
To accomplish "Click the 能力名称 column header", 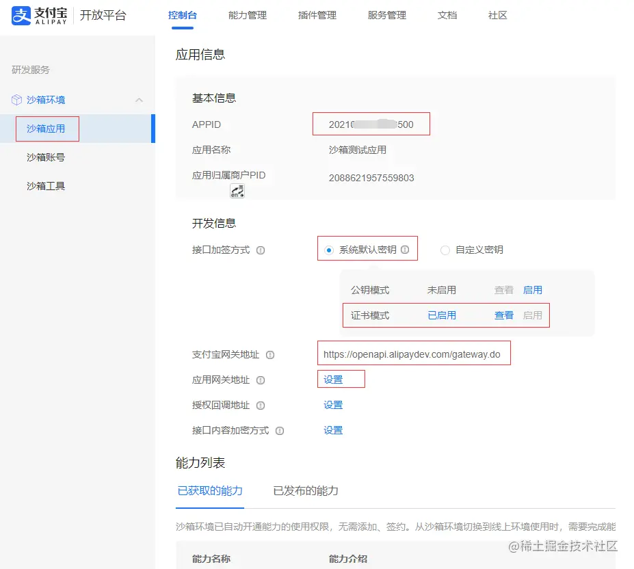I will (211, 559).
